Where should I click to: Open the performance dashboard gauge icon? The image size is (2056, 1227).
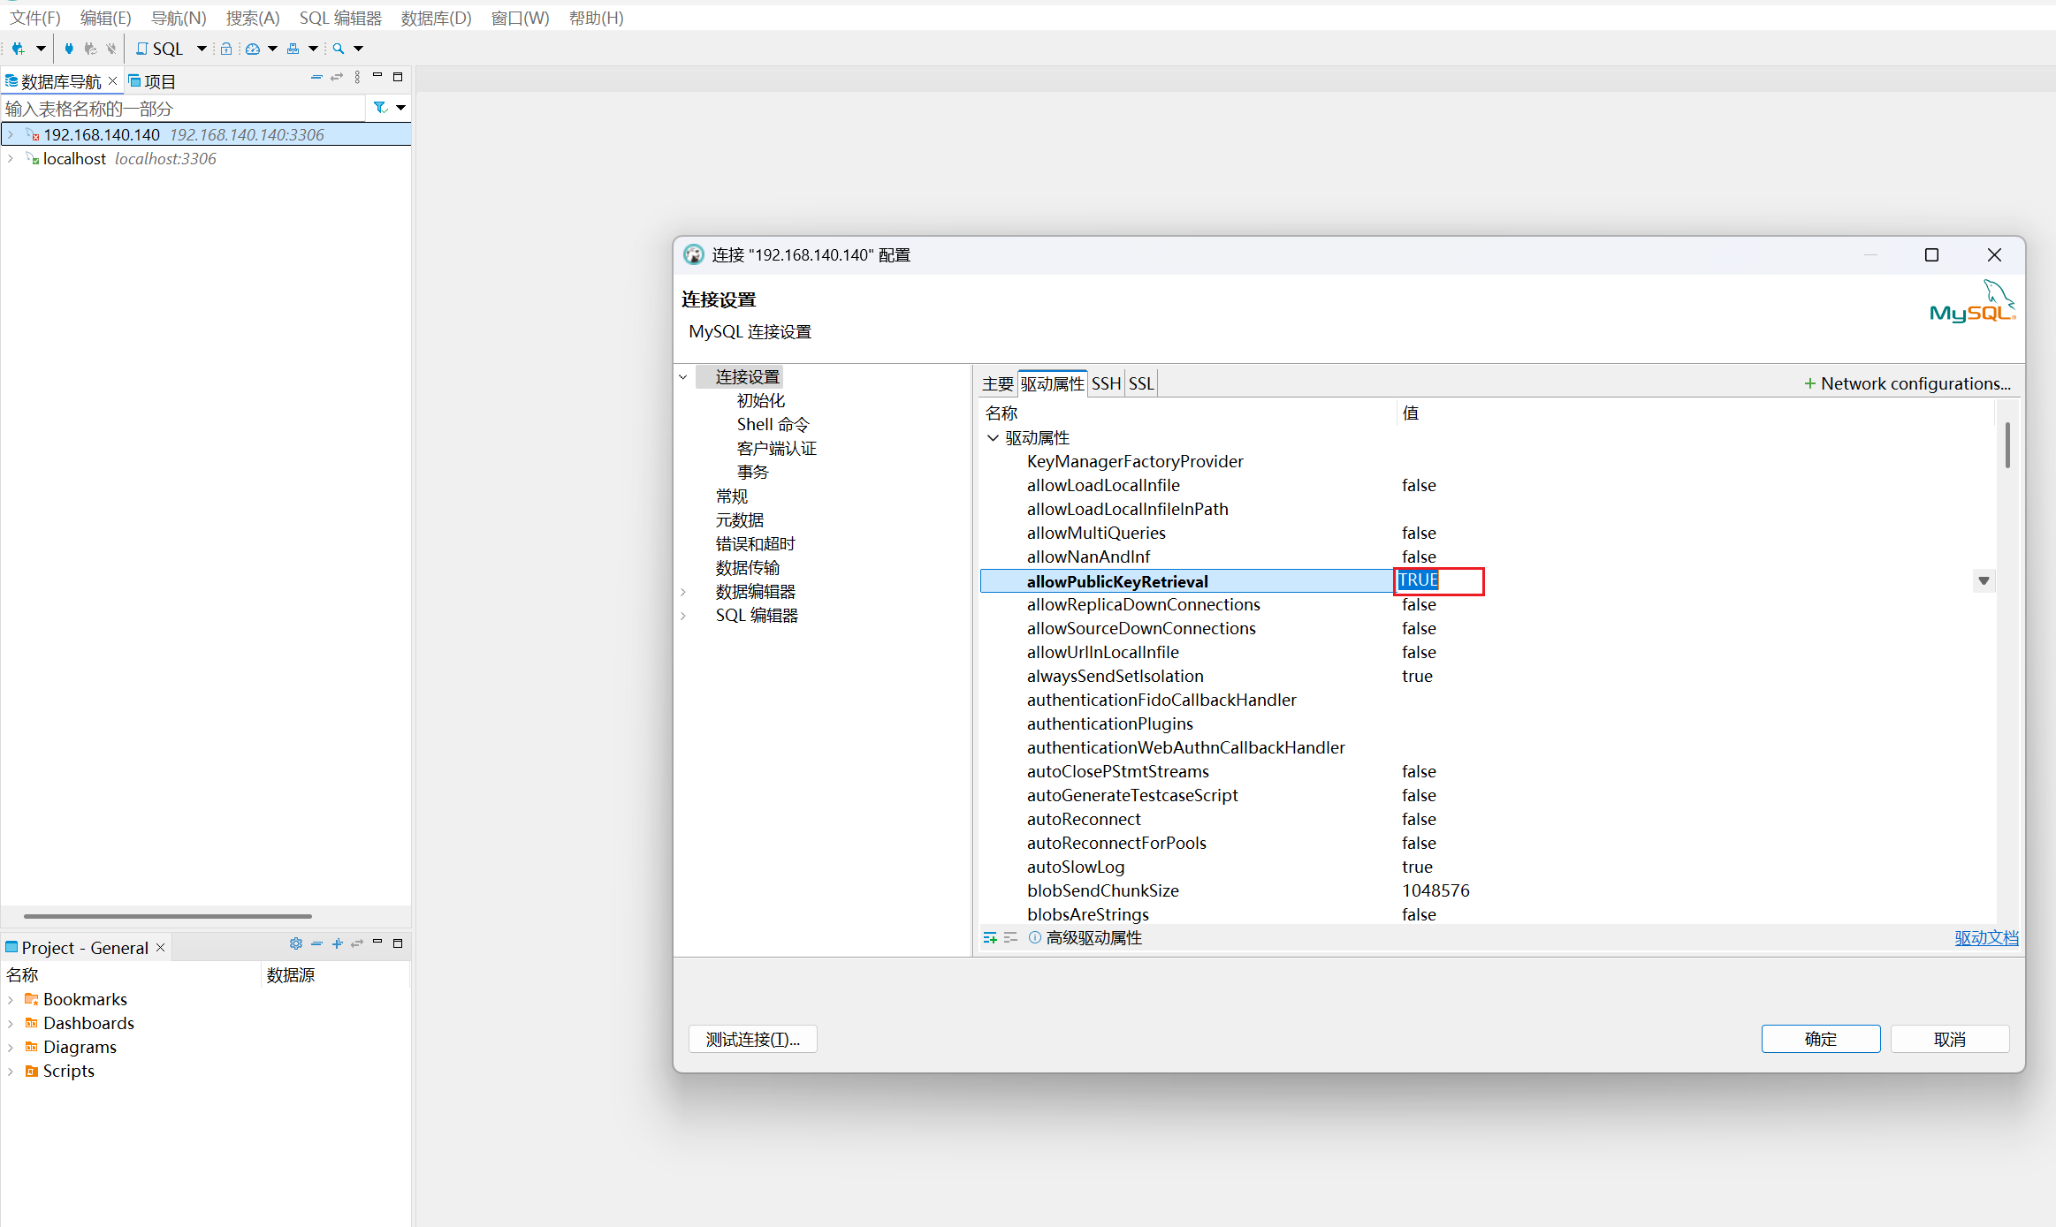coord(252,49)
